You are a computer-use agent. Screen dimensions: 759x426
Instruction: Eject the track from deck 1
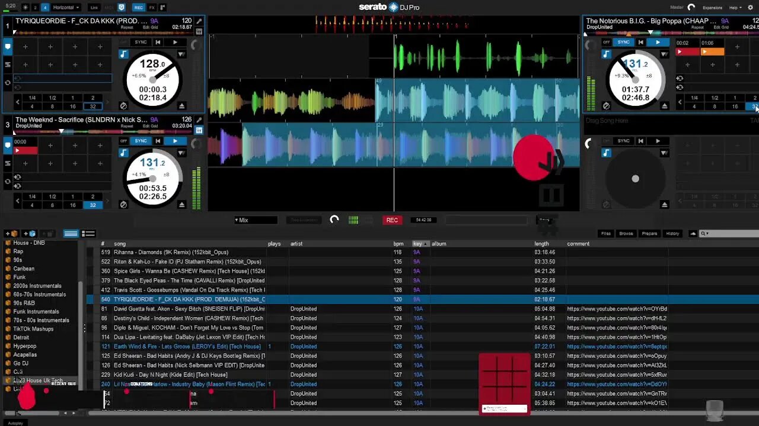[x=182, y=106]
